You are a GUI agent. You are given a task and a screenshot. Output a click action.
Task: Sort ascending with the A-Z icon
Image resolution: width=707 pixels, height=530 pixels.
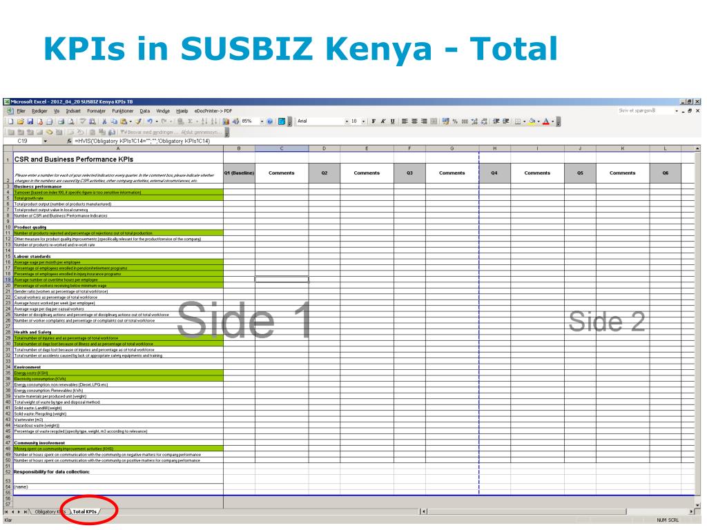pyautogui.click(x=204, y=121)
